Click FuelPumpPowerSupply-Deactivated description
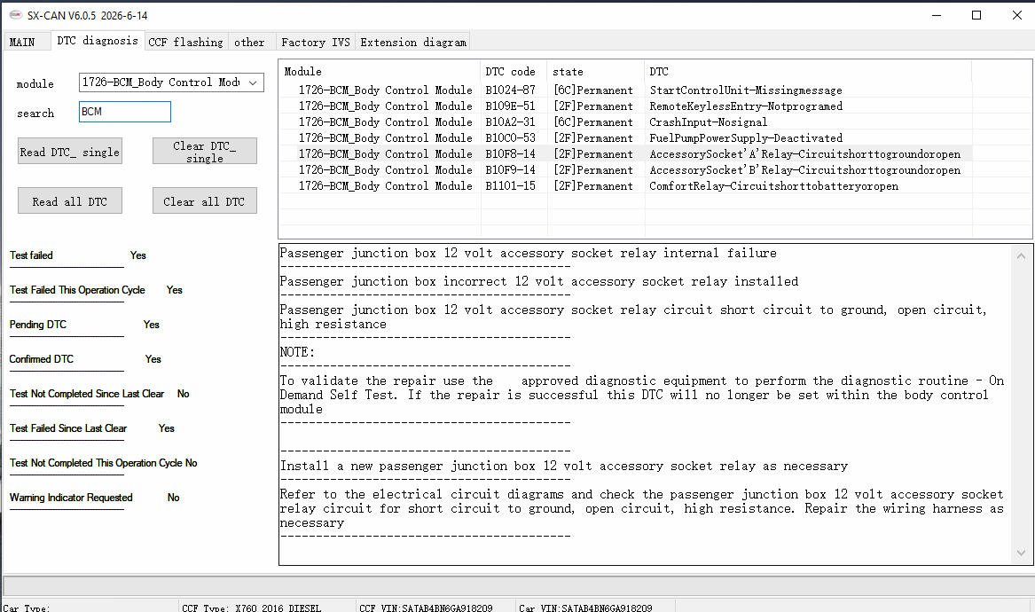 [746, 138]
